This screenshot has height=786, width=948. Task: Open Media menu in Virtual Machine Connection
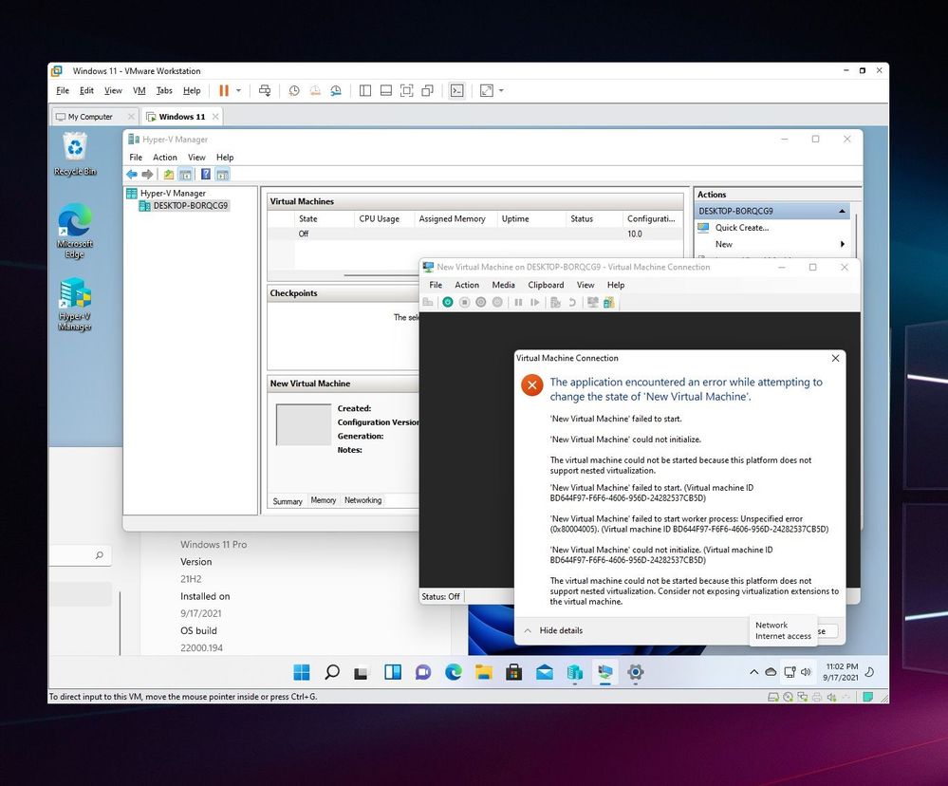coord(503,285)
